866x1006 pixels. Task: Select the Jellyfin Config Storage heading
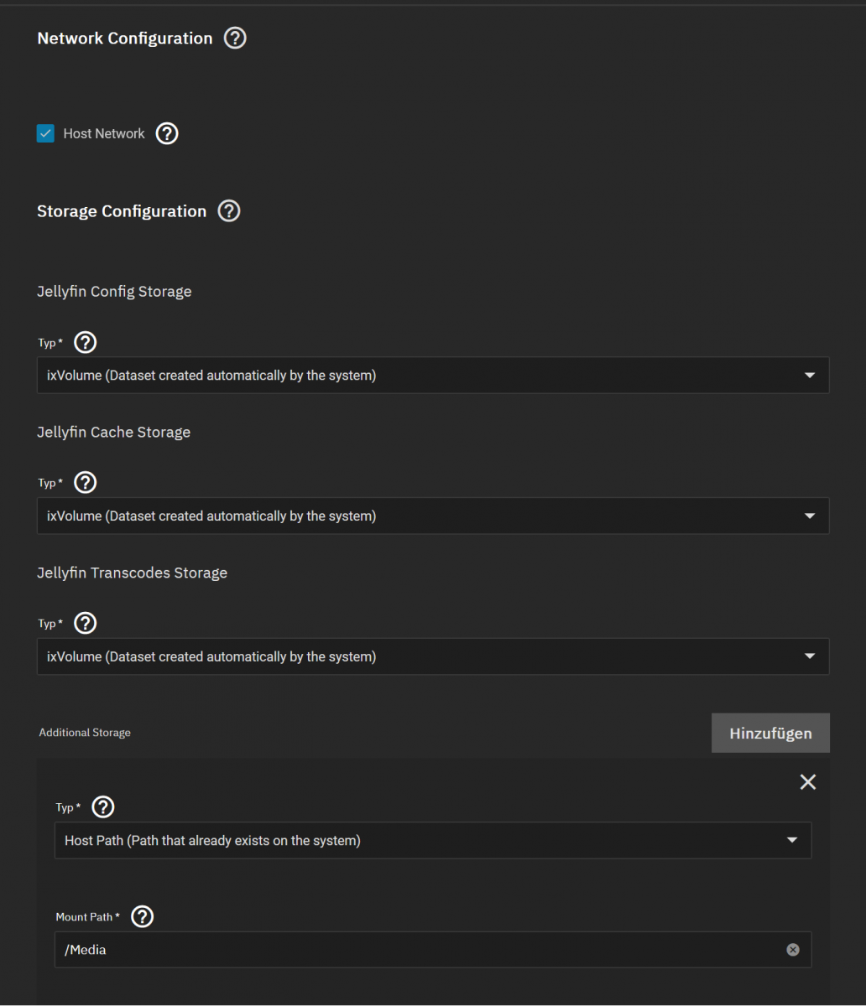114,292
